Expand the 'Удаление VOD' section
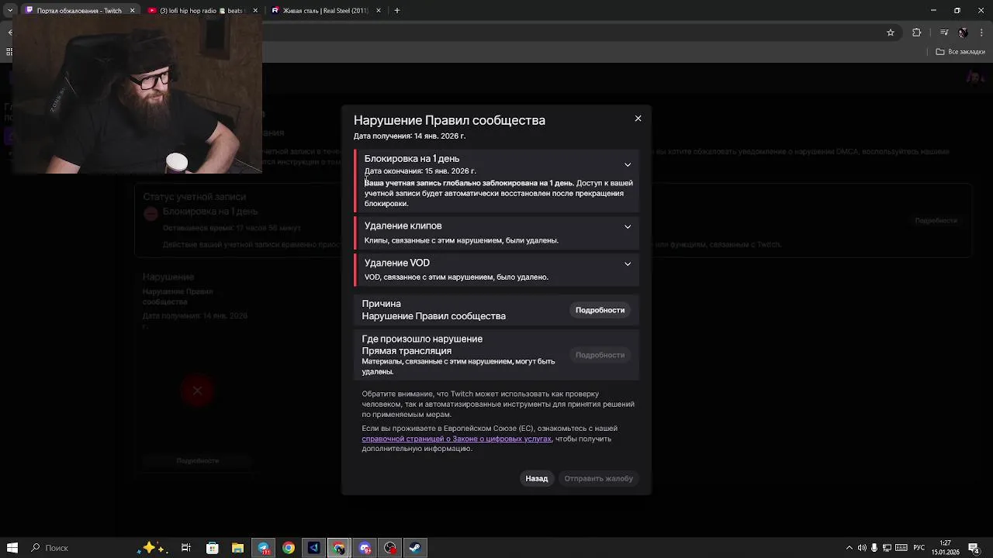Screen dimensions: 993x558 (628, 263)
